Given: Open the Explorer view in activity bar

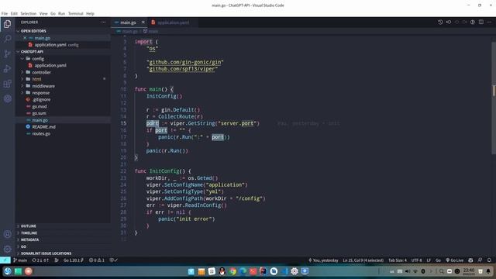Looking at the screenshot, I should coord(7,24).
